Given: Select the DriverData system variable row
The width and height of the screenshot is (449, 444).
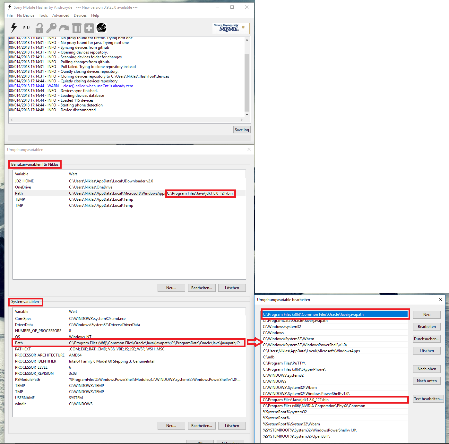Looking at the screenshot, I should (129, 325).
